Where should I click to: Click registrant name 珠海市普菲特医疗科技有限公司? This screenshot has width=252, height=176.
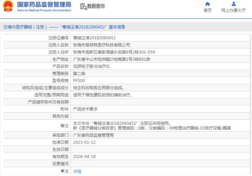pos(101,45)
